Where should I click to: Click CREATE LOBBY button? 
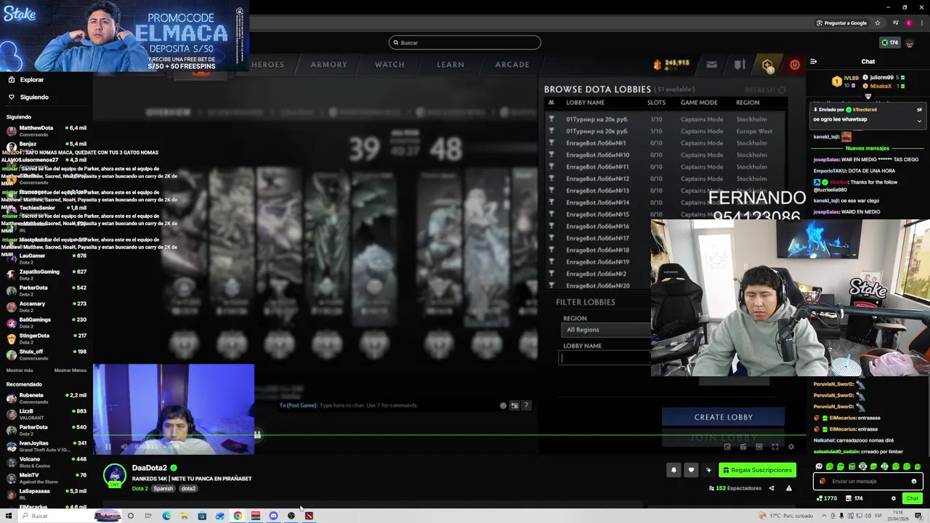[723, 417]
